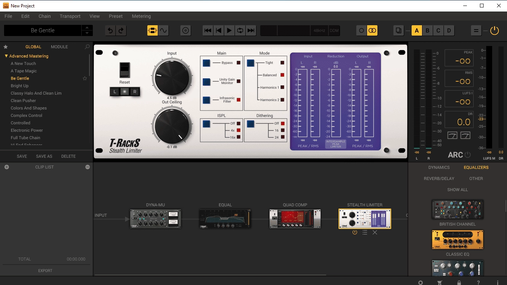Viewport: 507px width, 285px height.
Task: Show REVERB/DELAY module category
Action: point(439,178)
